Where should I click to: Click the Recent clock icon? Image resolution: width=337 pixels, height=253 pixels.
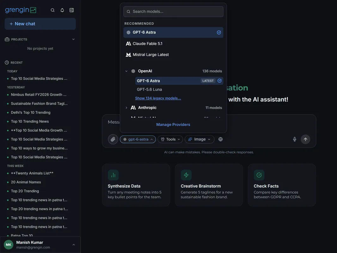tap(7, 63)
